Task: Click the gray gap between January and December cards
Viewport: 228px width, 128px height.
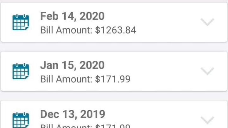Action: [114, 95]
